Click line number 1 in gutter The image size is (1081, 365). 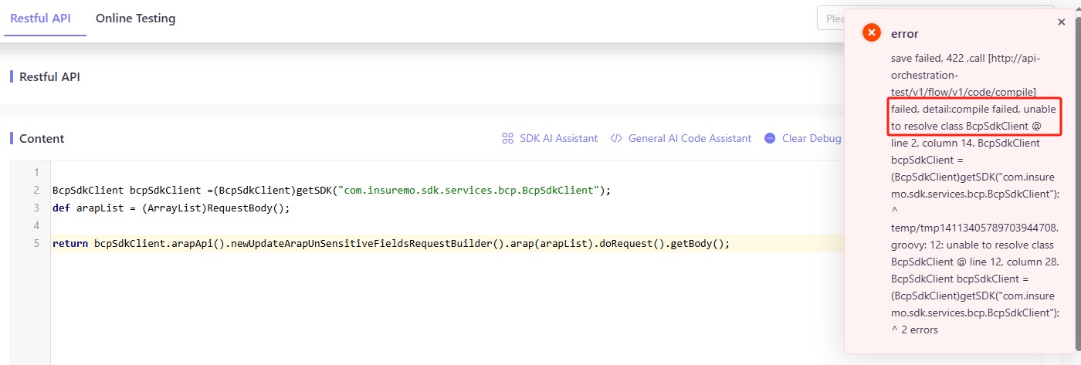tap(36, 172)
